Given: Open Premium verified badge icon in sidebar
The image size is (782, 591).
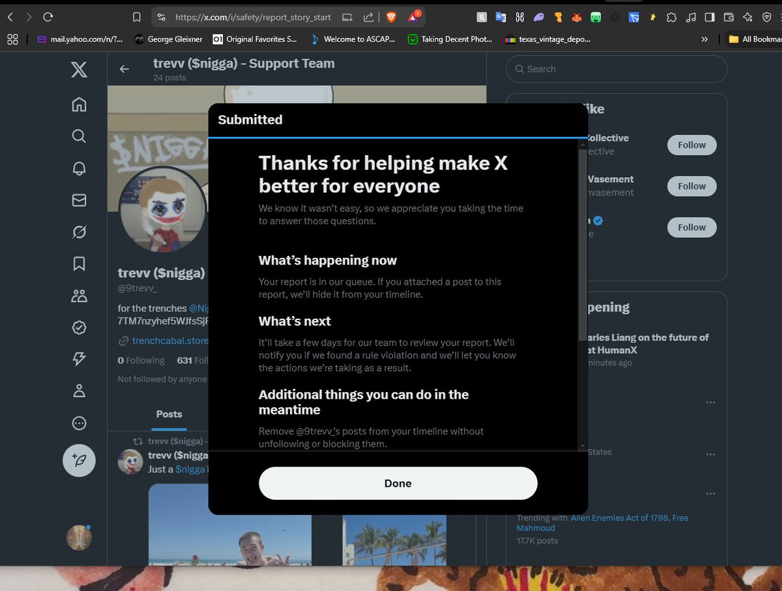Looking at the screenshot, I should tap(79, 328).
